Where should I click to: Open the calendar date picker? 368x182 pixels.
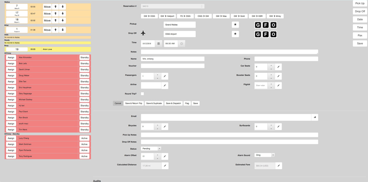click(x=158, y=44)
